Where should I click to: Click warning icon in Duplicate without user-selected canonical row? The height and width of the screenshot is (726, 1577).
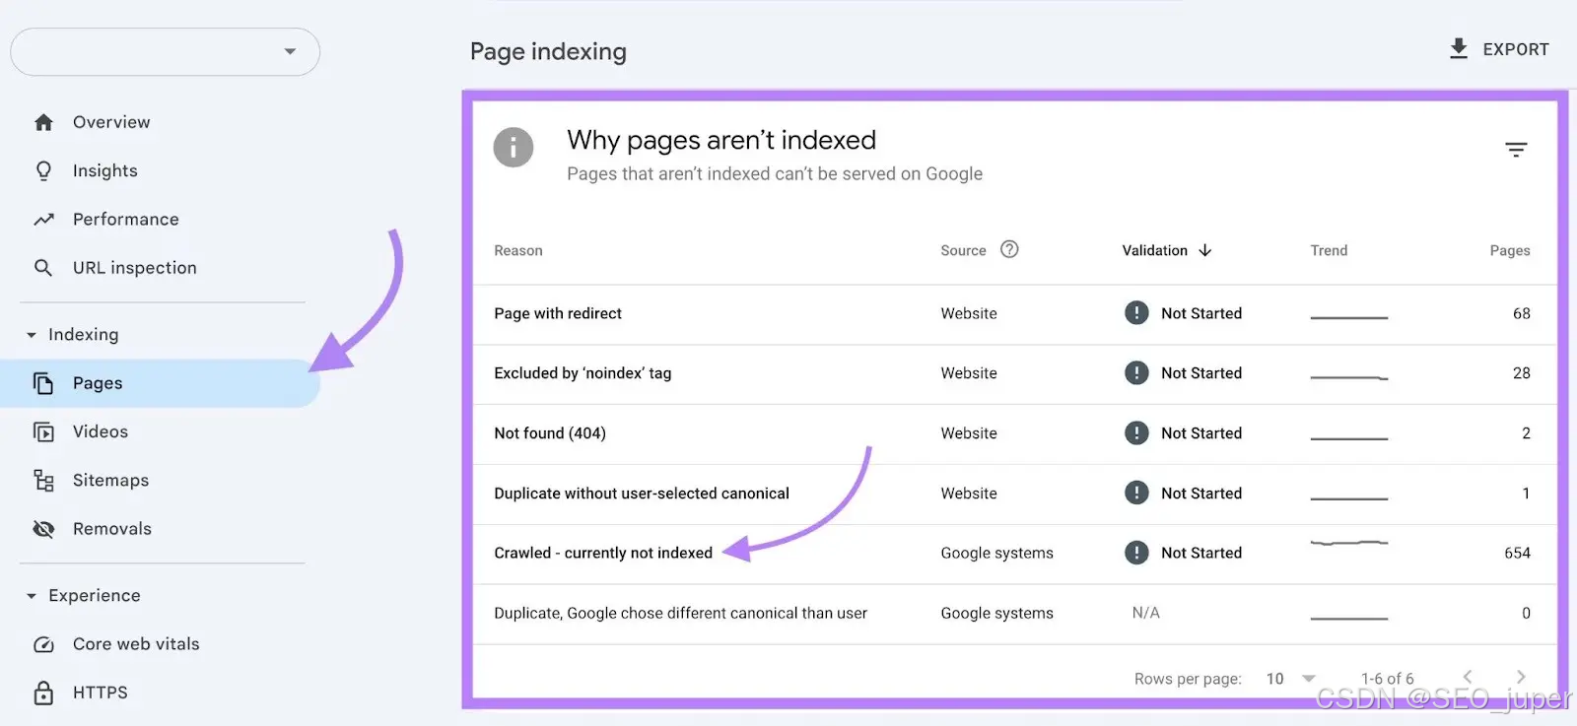[1136, 493]
